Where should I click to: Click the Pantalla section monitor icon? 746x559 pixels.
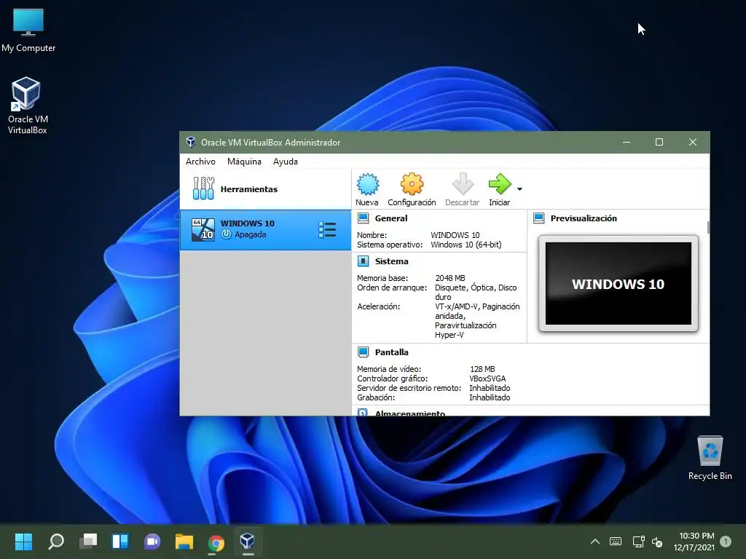click(x=363, y=352)
